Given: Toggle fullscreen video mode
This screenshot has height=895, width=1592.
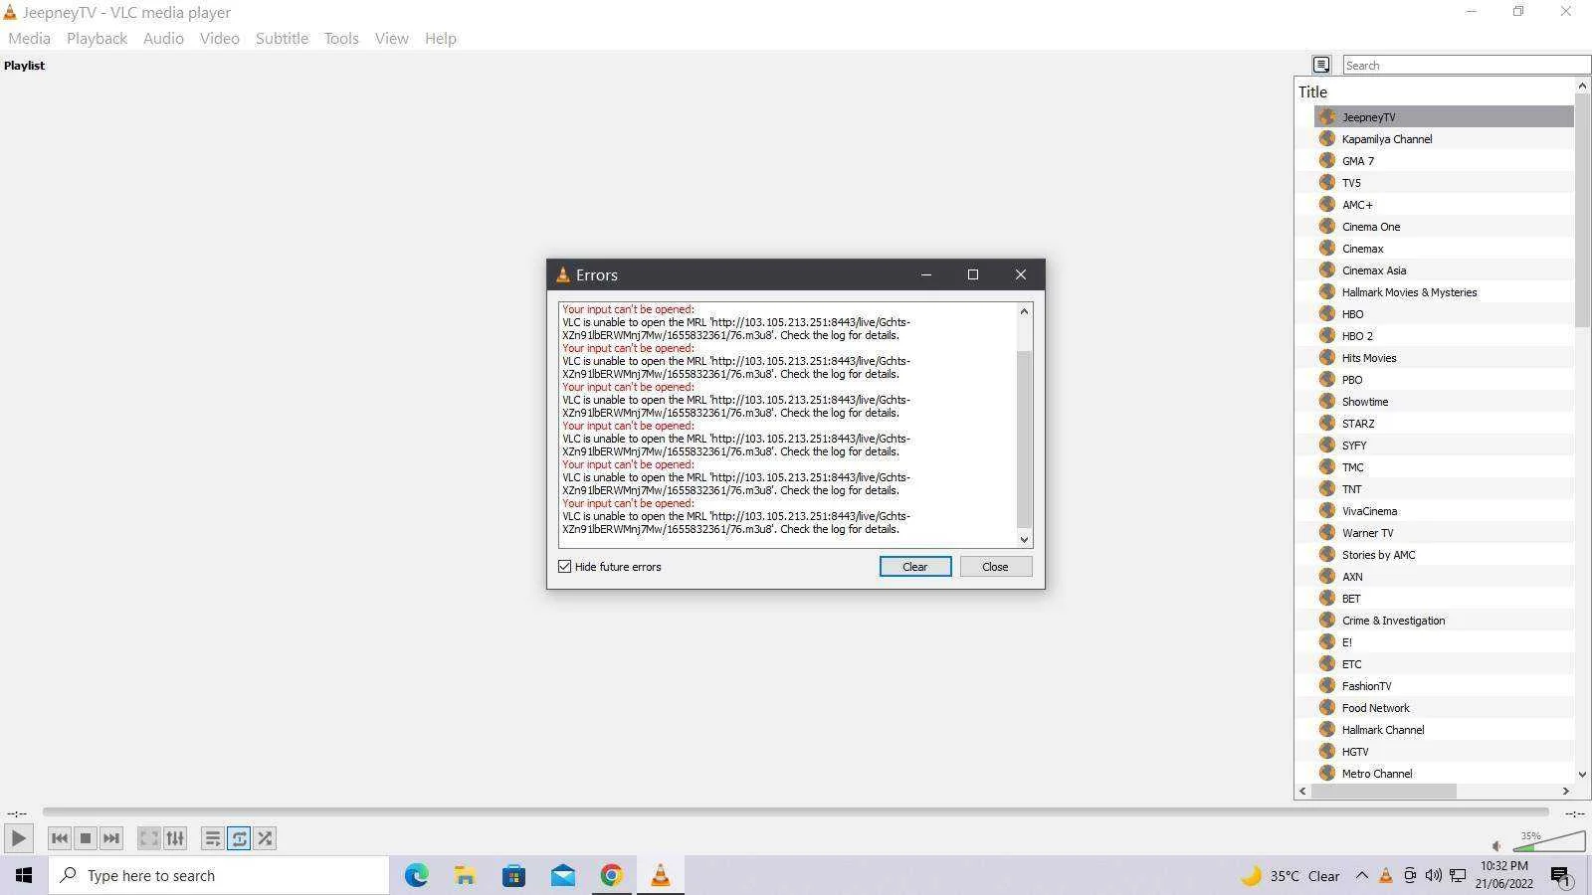Looking at the screenshot, I should click(149, 838).
